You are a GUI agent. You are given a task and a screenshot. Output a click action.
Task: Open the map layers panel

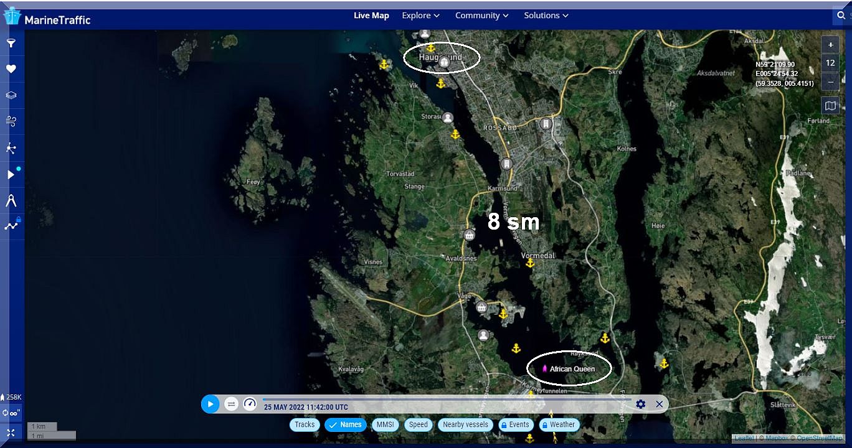[11, 95]
